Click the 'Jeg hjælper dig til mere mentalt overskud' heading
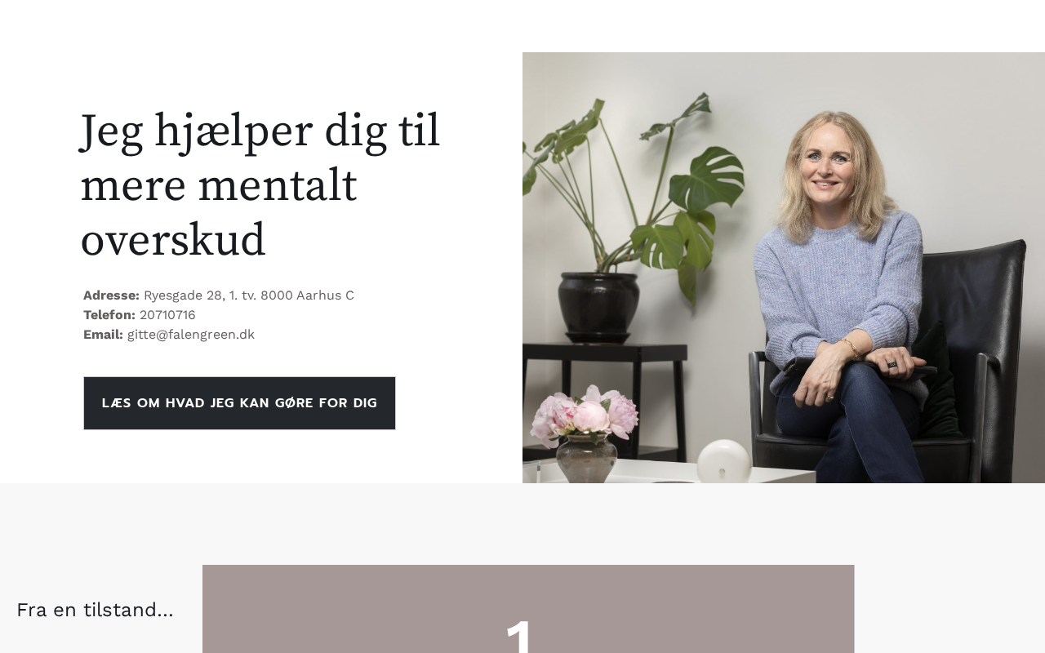The image size is (1045, 653). pyautogui.click(x=260, y=185)
